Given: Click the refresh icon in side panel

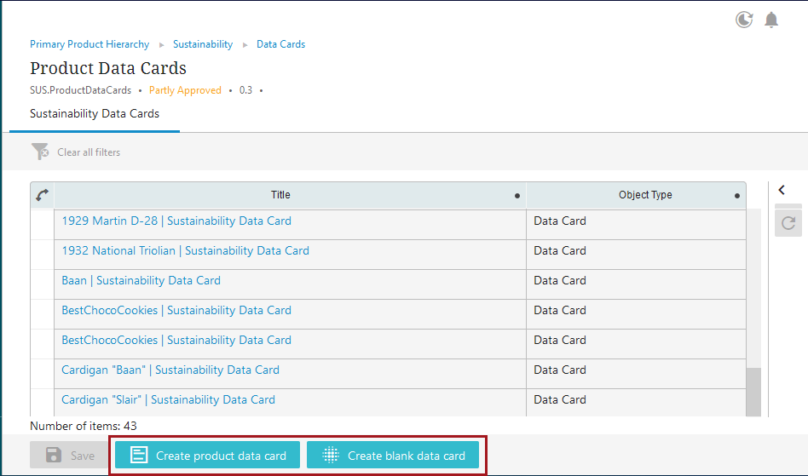Looking at the screenshot, I should point(788,223).
